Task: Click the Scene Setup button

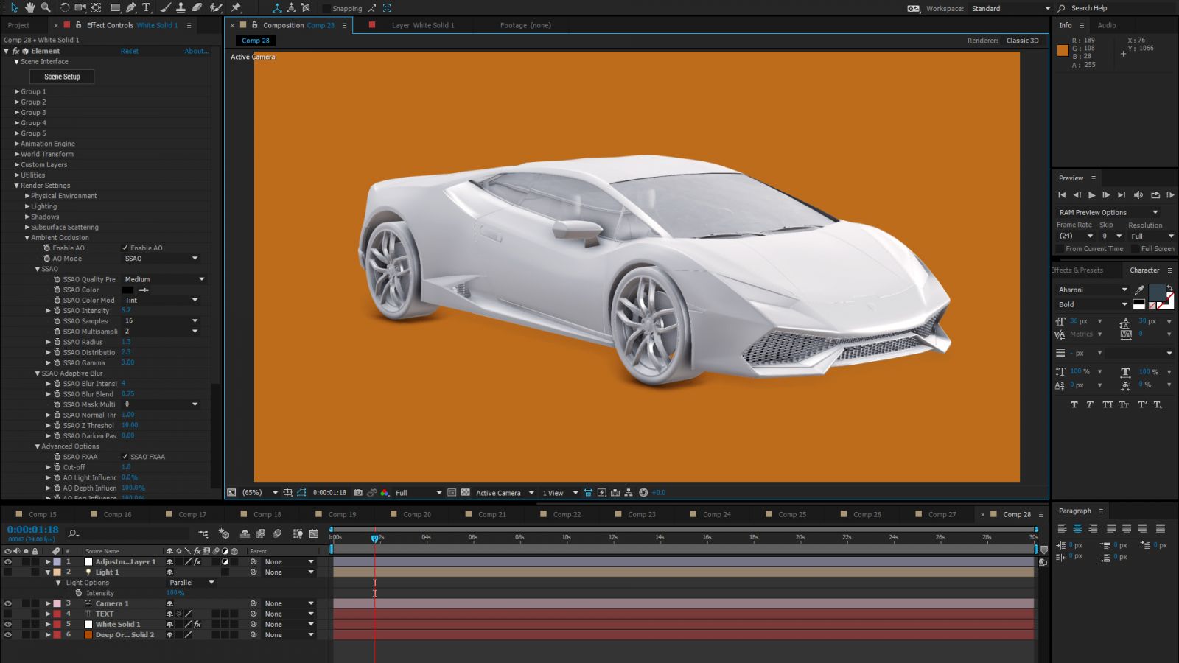Action: pyautogui.click(x=62, y=76)
